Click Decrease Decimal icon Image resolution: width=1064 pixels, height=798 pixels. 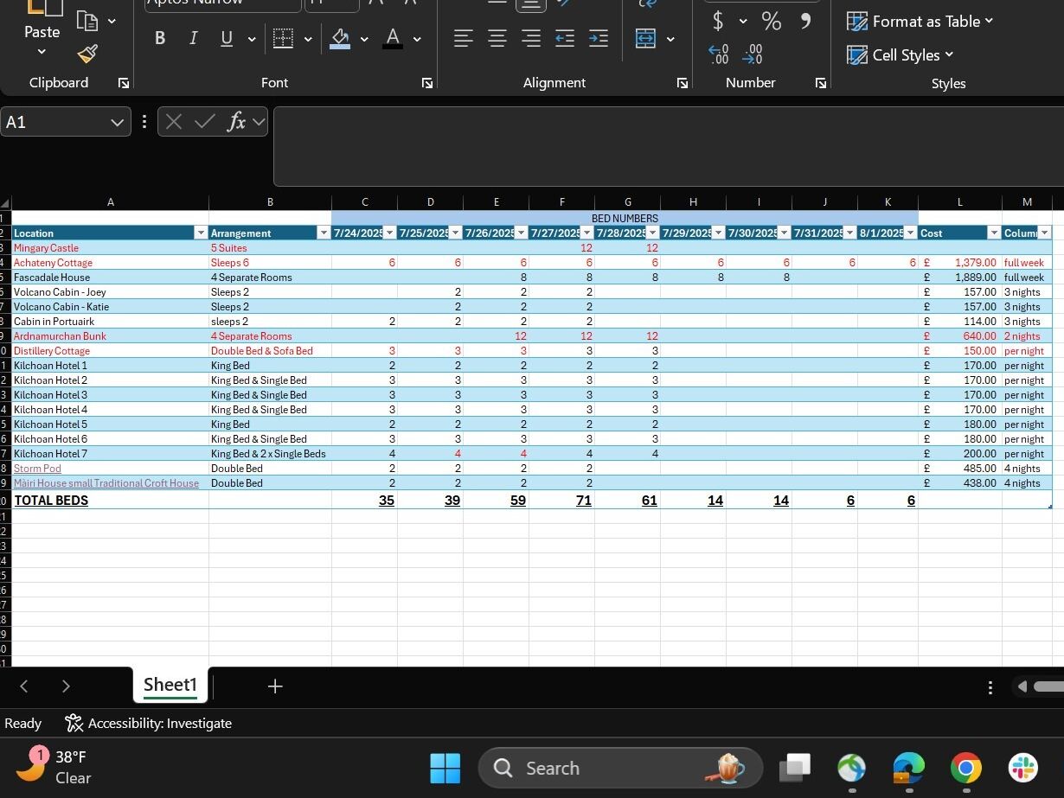[753, 54]
